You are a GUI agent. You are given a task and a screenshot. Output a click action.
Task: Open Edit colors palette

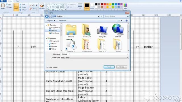[125, 7]
